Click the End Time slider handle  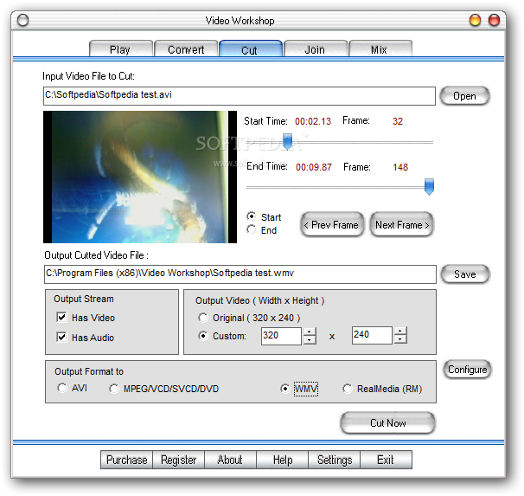[x=429, y=187]
